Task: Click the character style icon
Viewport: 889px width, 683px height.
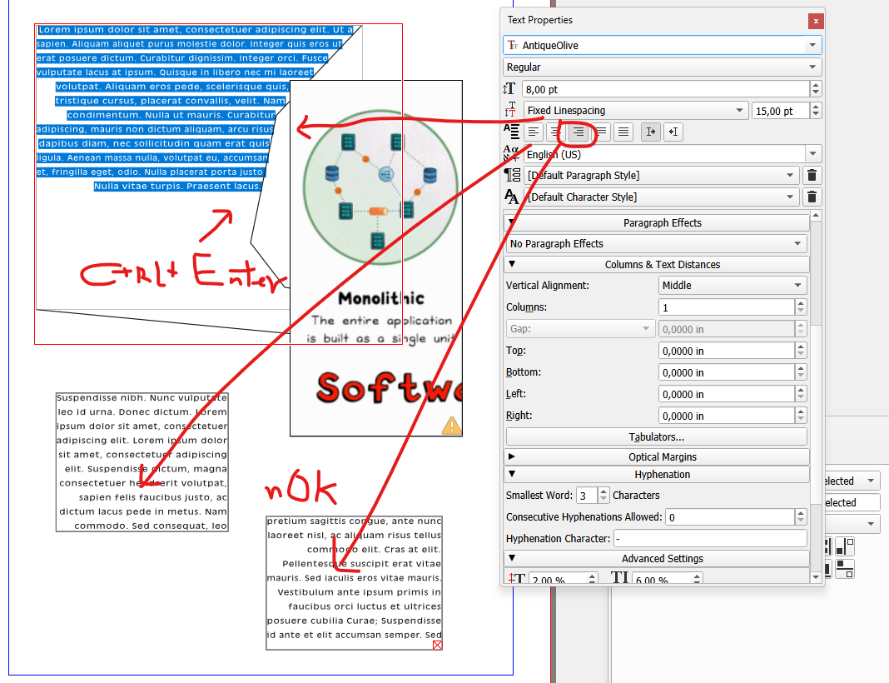Action: 511,197
